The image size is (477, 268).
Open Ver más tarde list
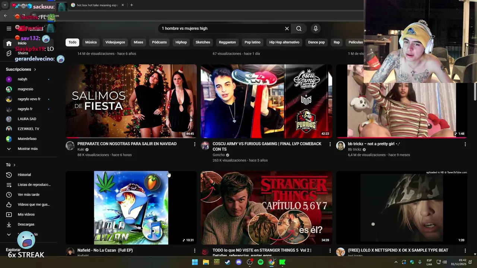tap(28, 195)
